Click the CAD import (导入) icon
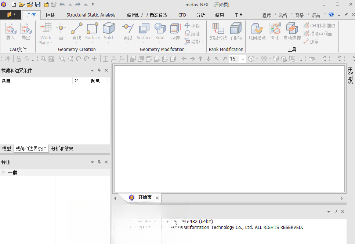 pos(10,32)
